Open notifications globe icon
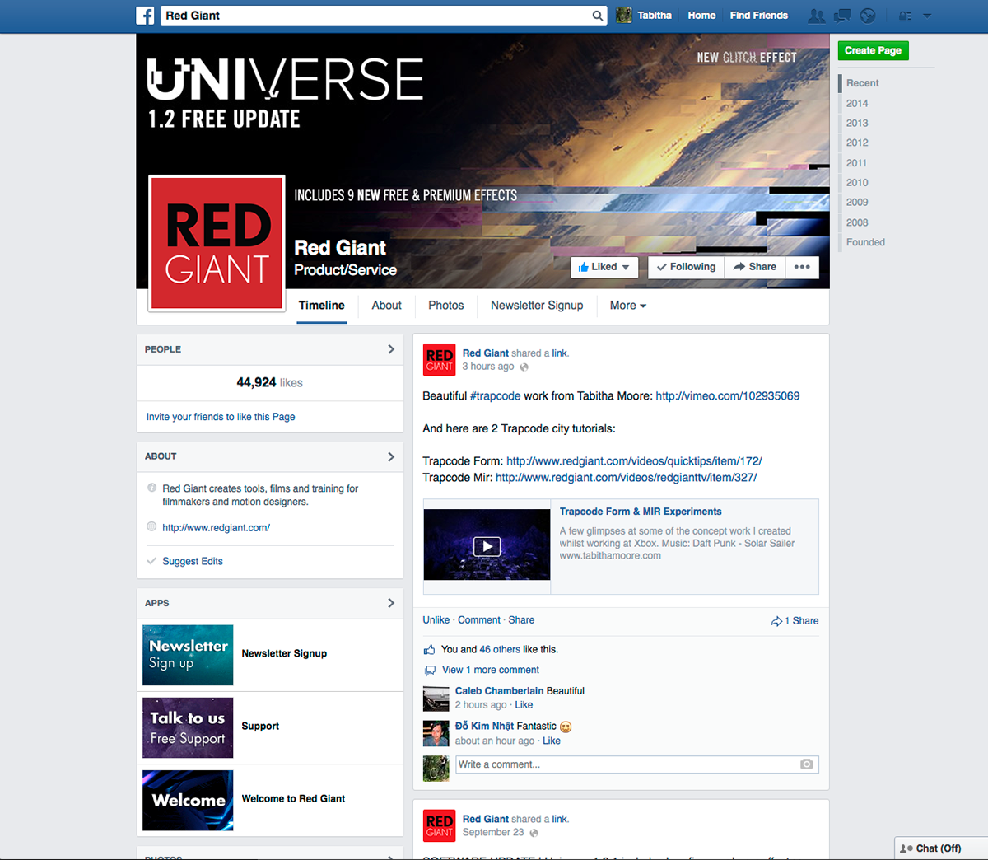The image size is (988, 860). [x=868, y=16]
